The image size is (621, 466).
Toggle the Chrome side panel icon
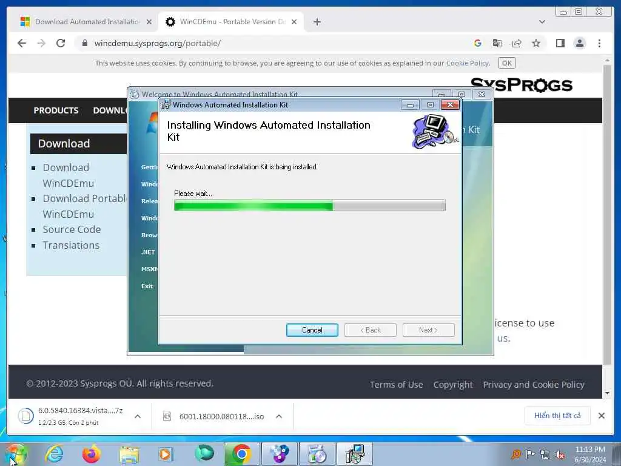[x=560, y=43]
